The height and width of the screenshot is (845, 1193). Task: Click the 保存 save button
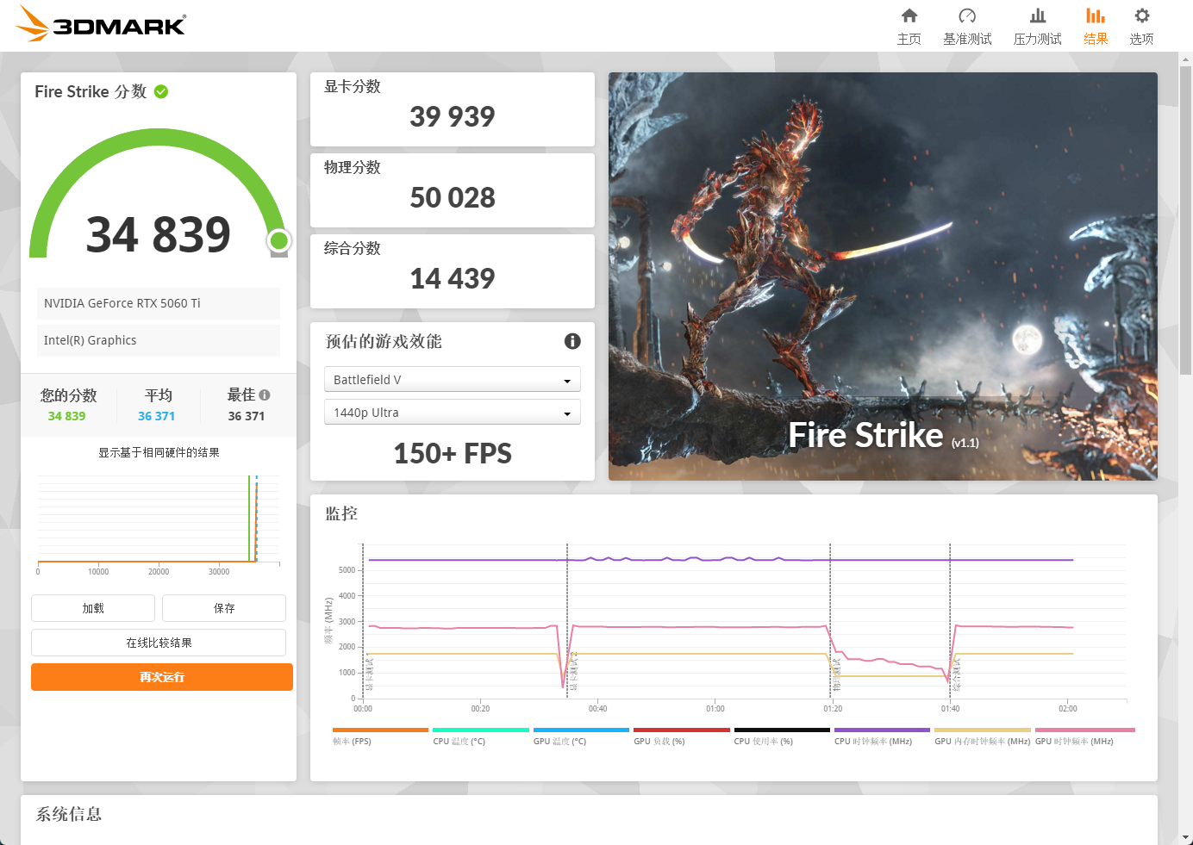[223, 608]
